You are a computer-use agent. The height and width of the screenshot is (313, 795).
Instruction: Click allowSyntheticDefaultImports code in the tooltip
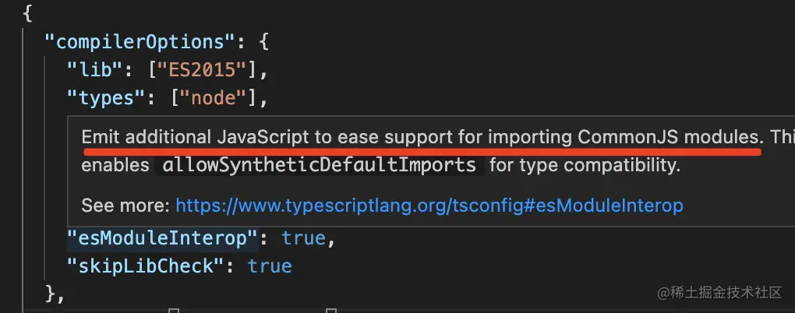(320, 165)
